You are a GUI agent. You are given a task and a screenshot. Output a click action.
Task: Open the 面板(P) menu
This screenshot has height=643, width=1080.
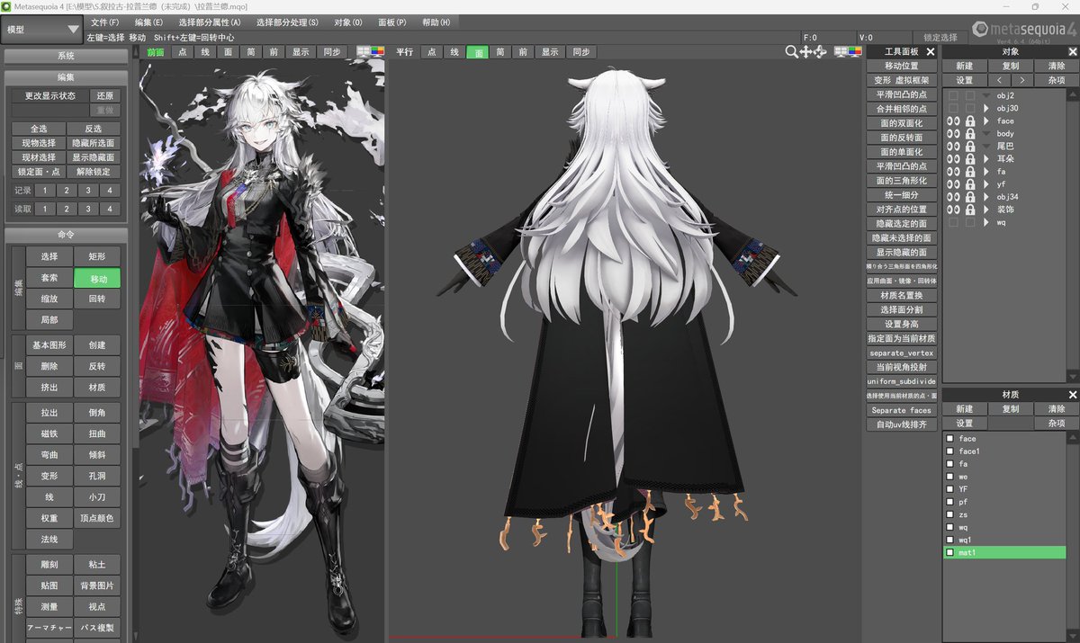391,22
